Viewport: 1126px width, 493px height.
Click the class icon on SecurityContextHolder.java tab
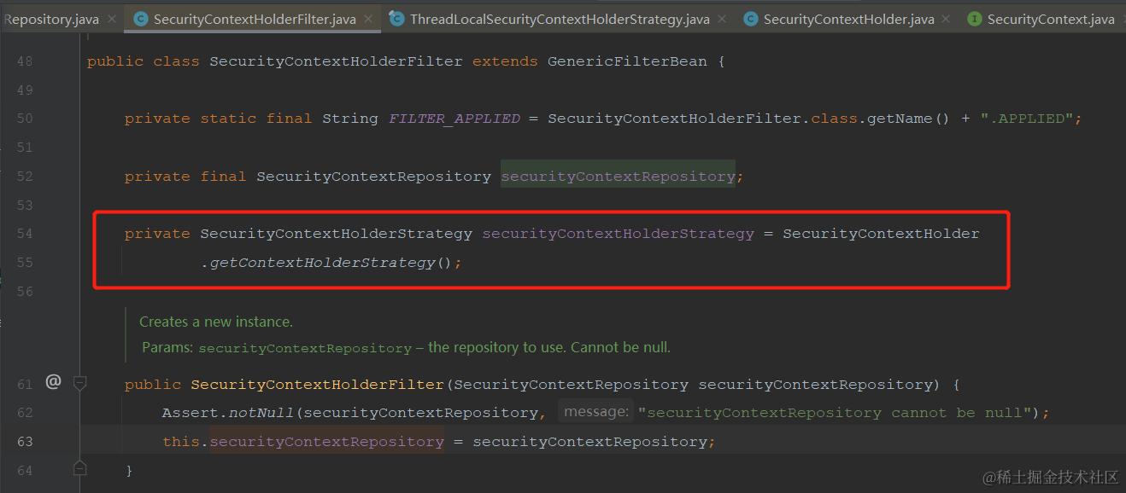click(x=750, y=17)
